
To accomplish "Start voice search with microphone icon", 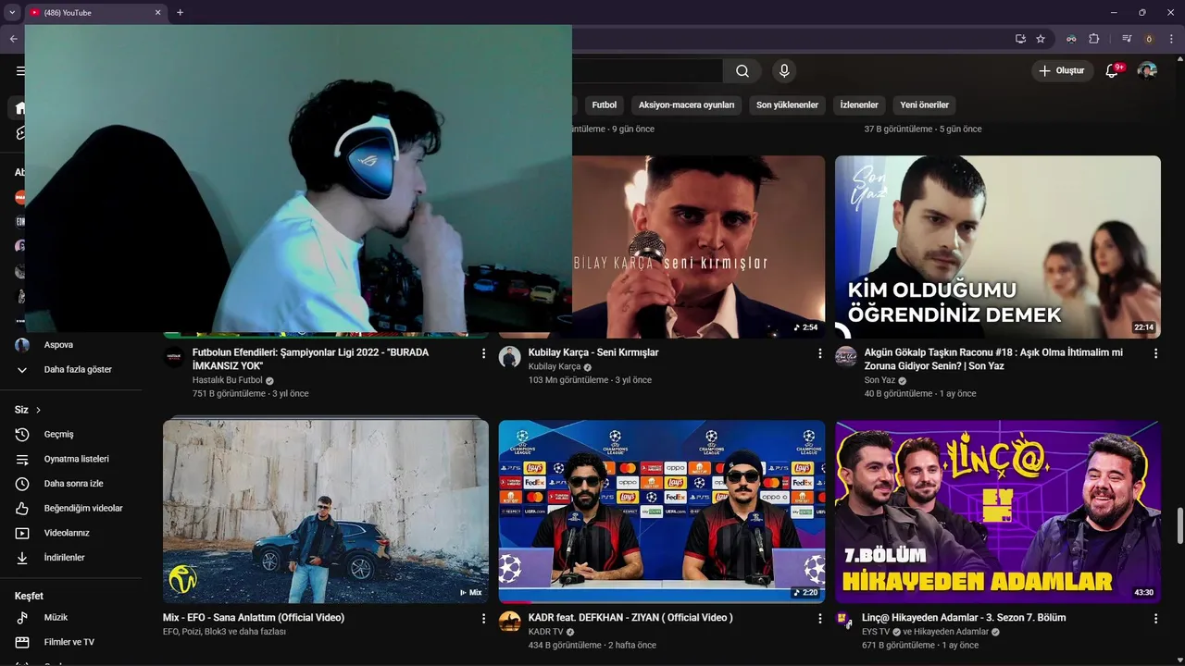I will click(784, 71).
